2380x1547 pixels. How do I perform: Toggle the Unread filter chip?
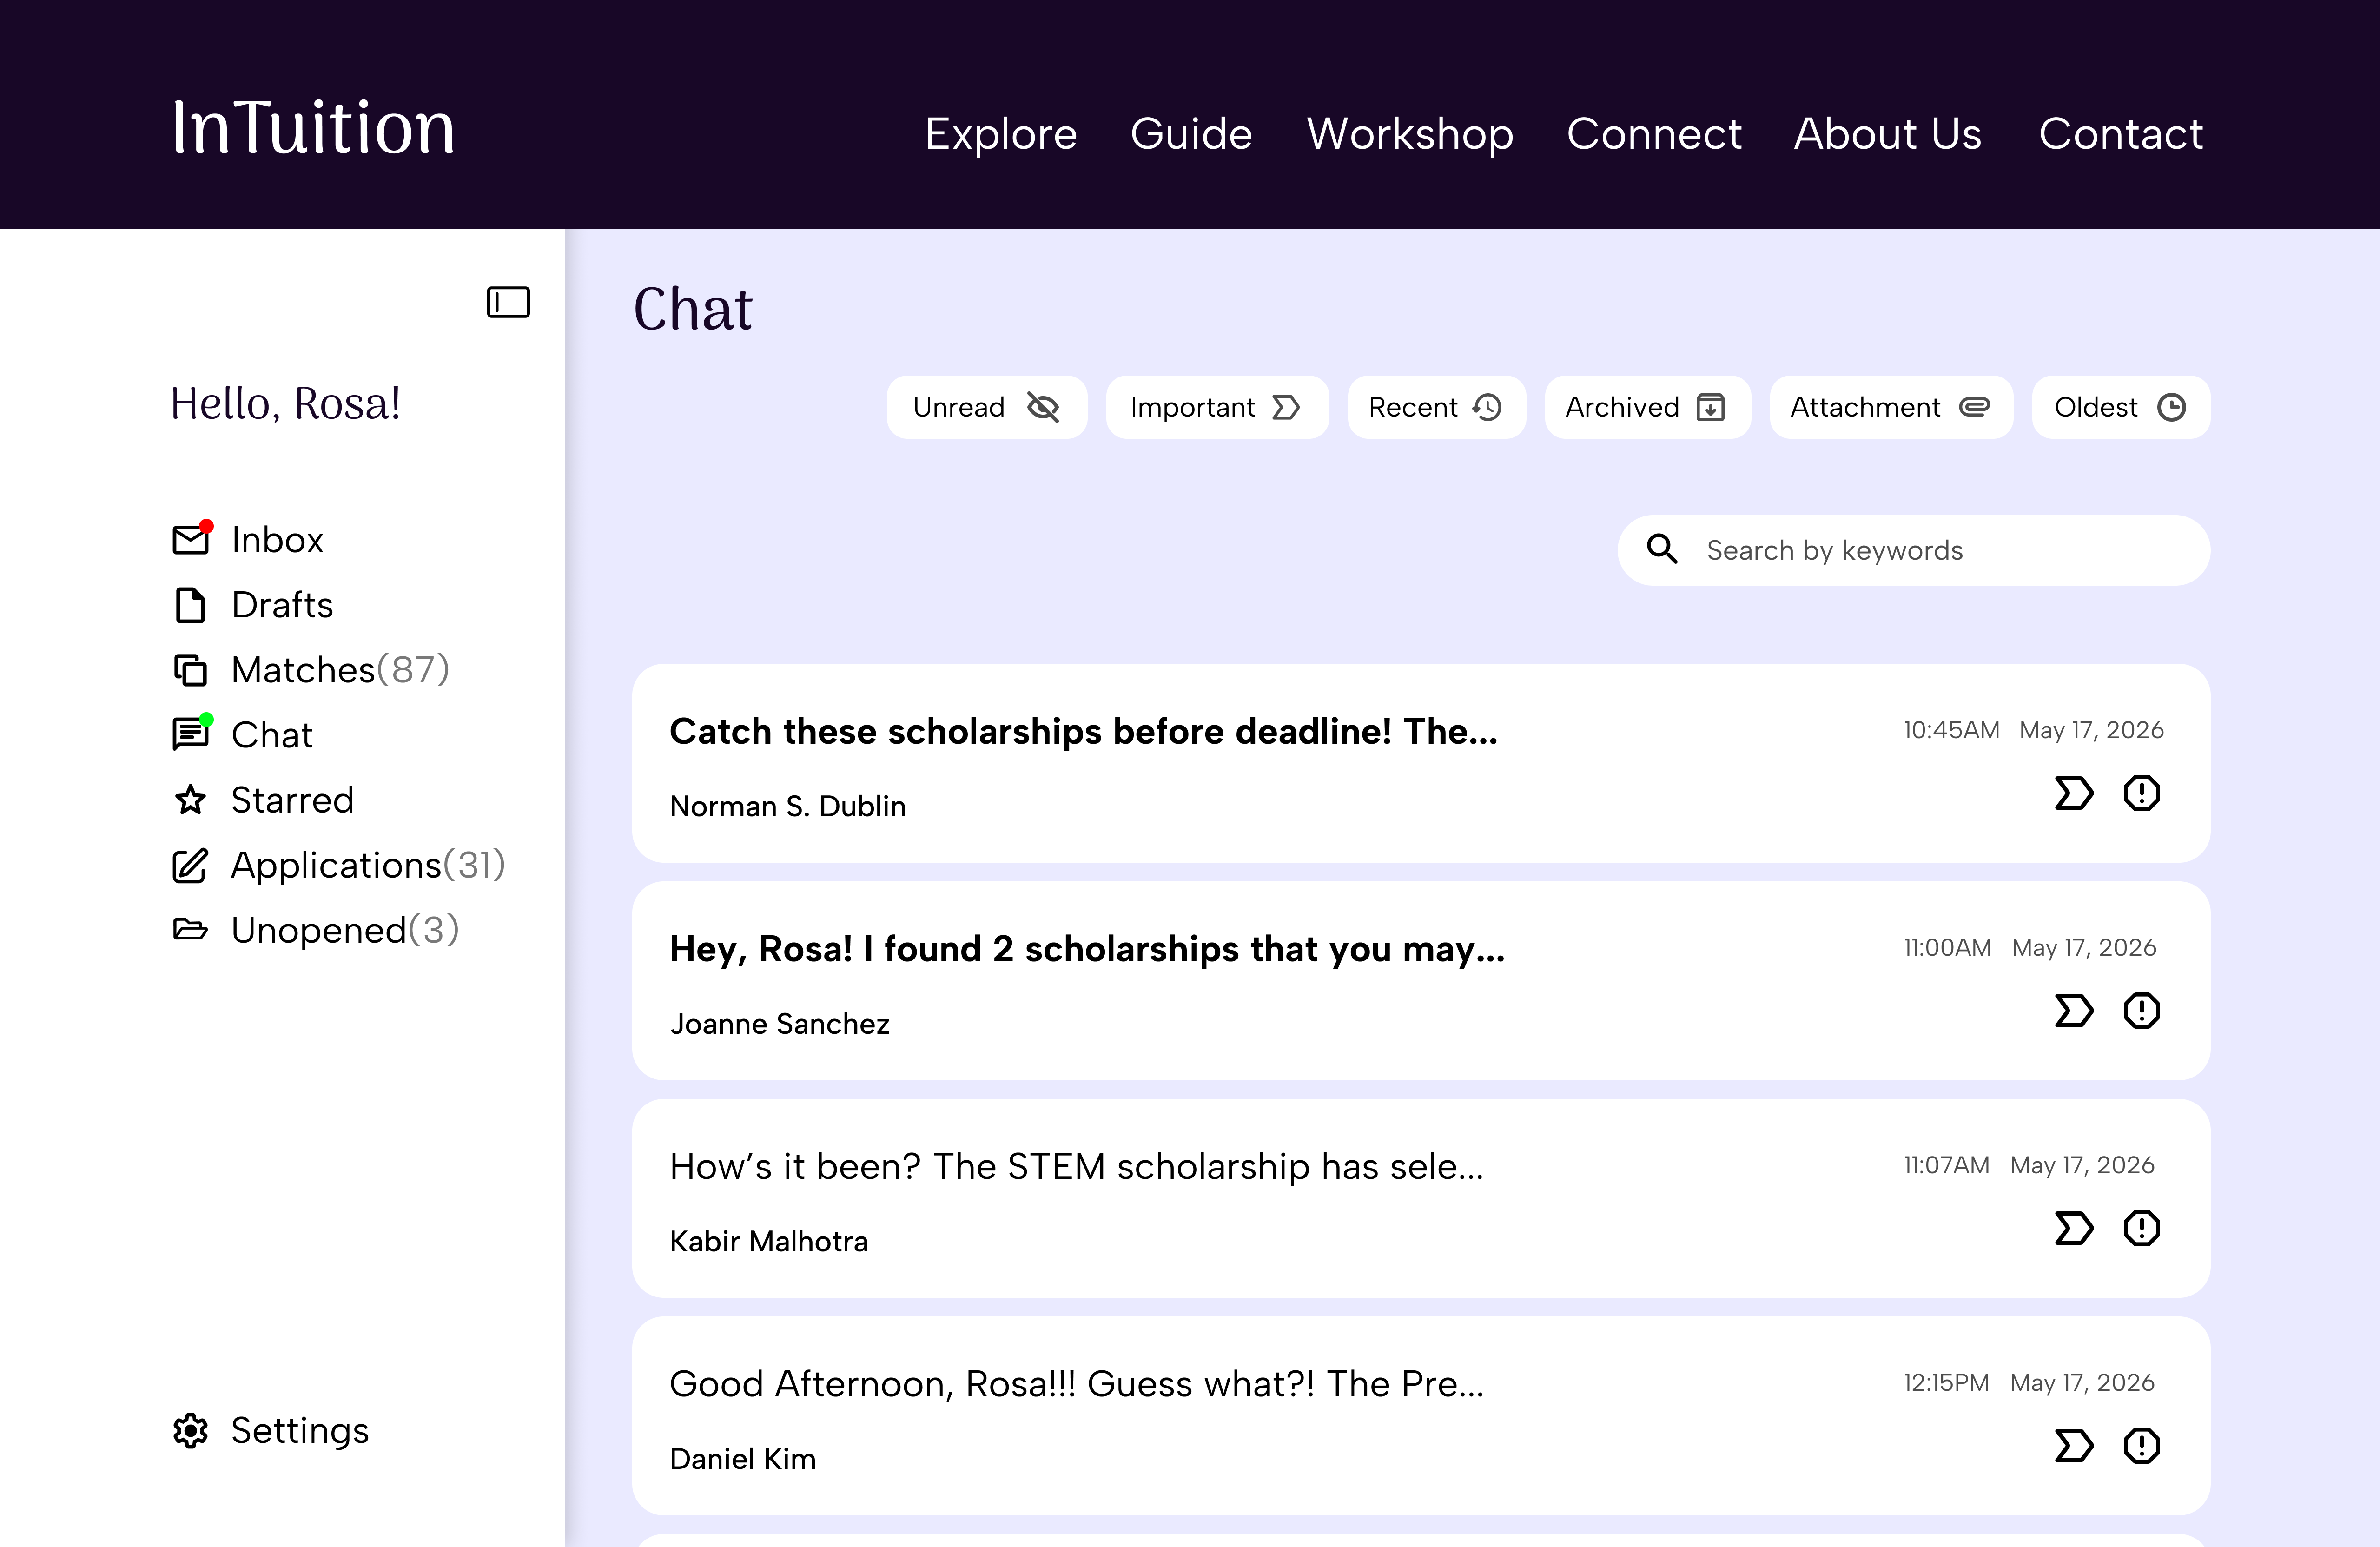986,407
